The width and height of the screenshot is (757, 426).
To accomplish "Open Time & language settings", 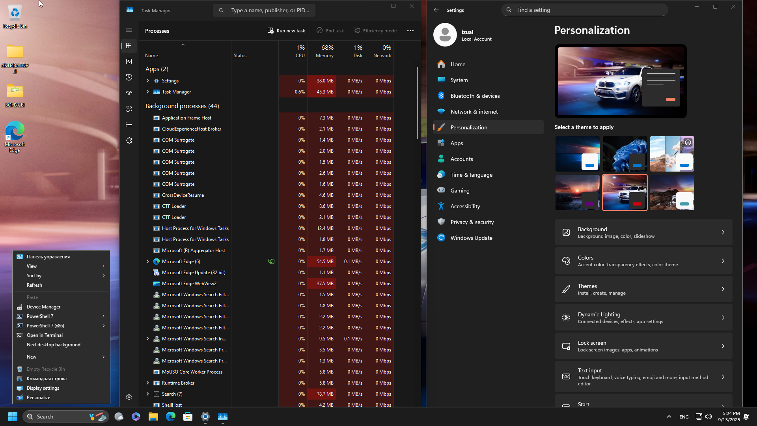I will click(x=489, y=175).
